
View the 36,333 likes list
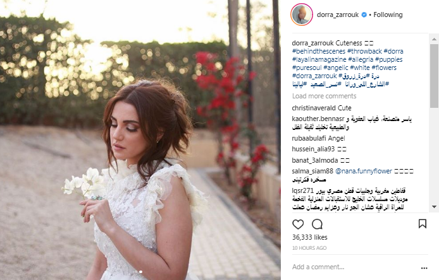(310, 237)
